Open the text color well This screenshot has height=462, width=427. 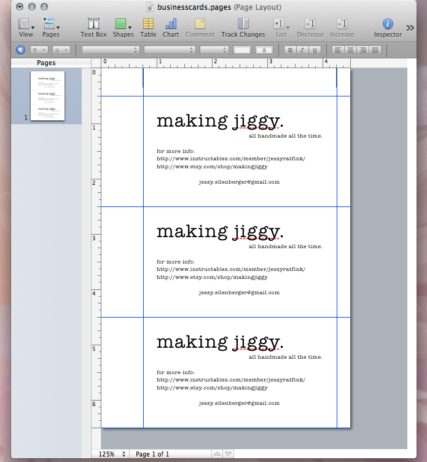[242, 50]
